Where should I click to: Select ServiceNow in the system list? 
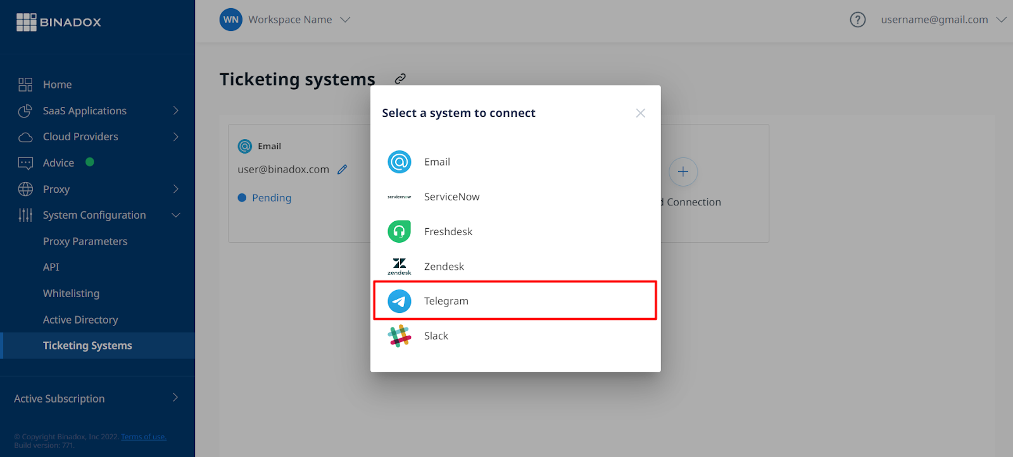coord(515,197)
